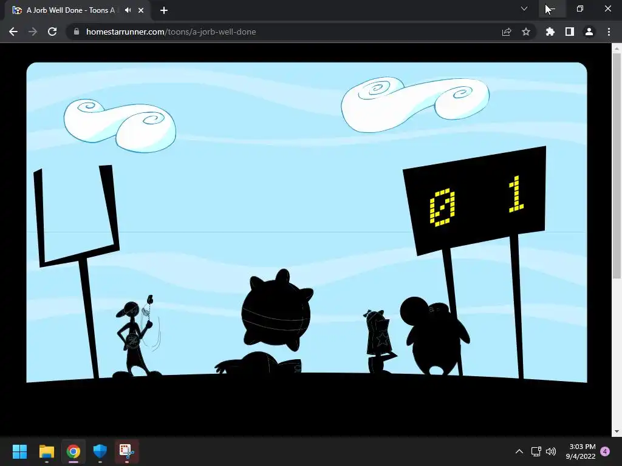622x466 pixels.
Task: Click the page favicon on the tab
Action: (x=17, y=10)
